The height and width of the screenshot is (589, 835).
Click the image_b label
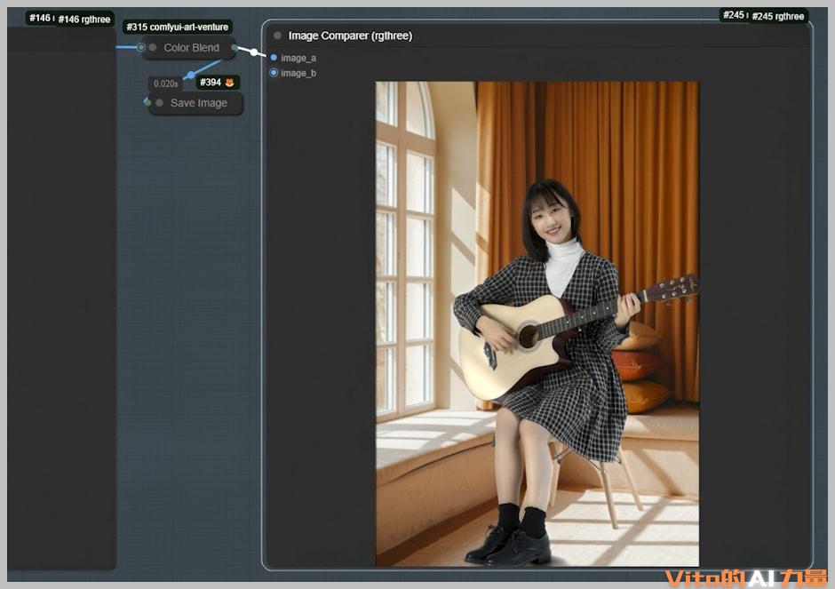298,73
